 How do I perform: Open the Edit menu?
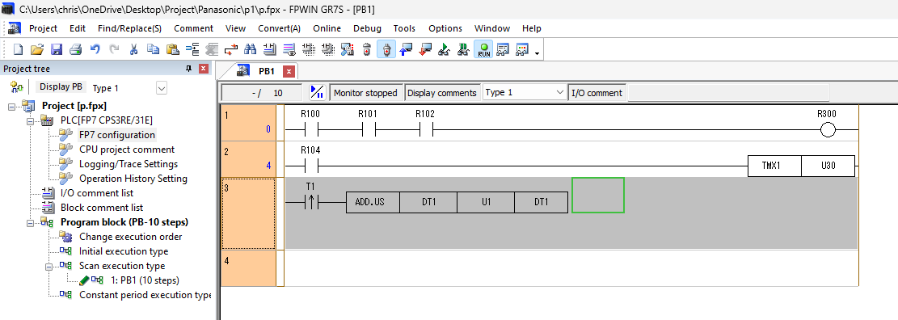point(78,28)
